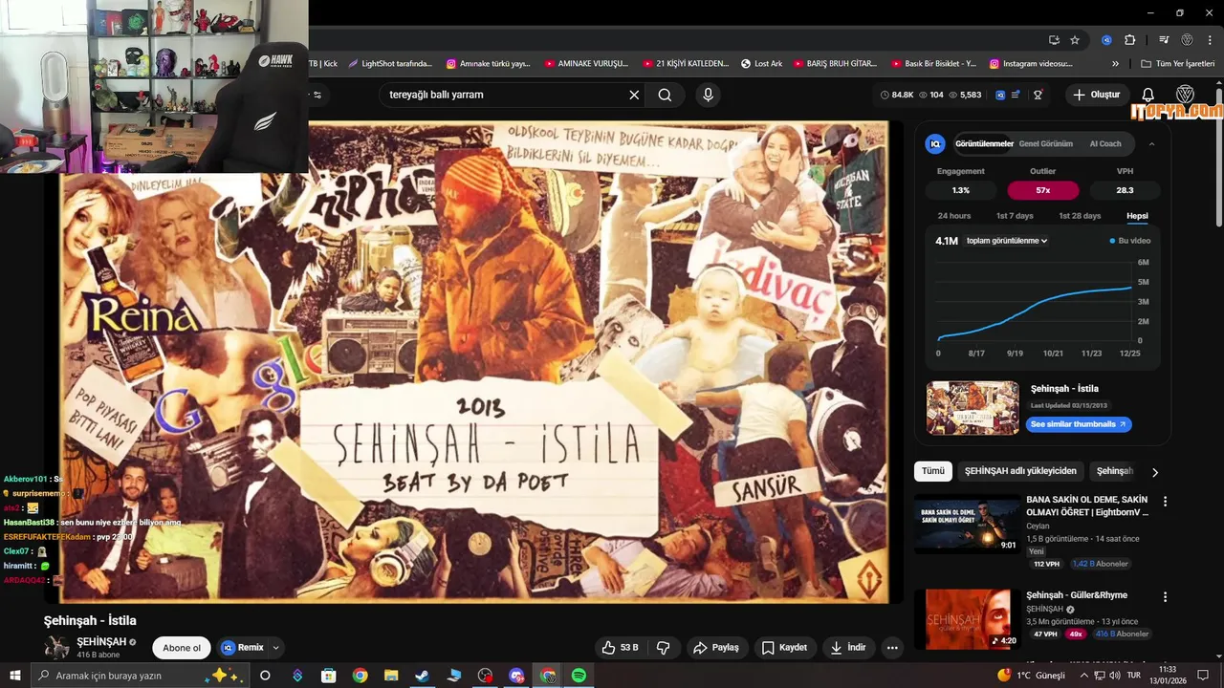Open the Chrome three-dot menu
This screenshot has height=688, width=1224.
tap(1211, 40)
